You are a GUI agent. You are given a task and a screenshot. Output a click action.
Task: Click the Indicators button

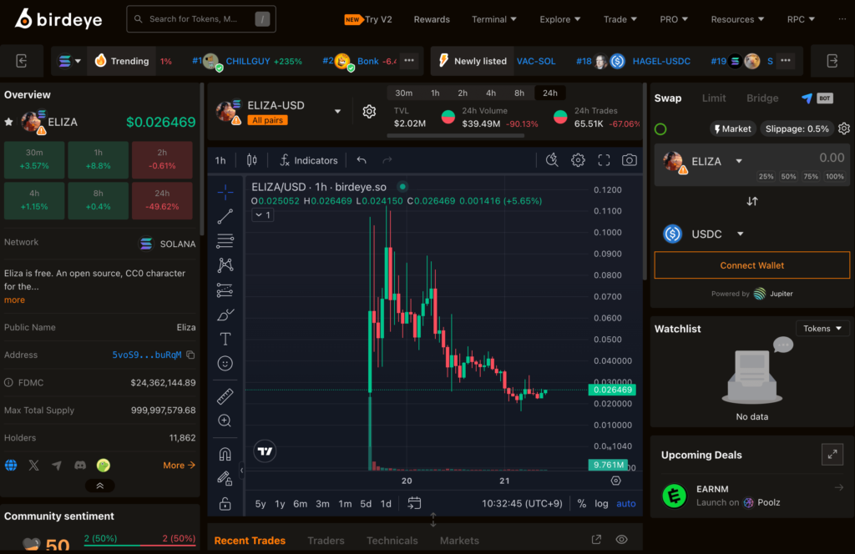point(309,160)
